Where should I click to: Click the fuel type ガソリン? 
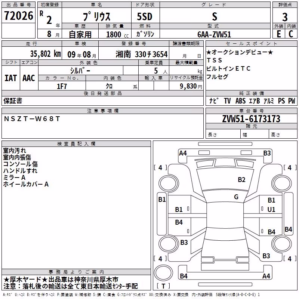(145, 34)
